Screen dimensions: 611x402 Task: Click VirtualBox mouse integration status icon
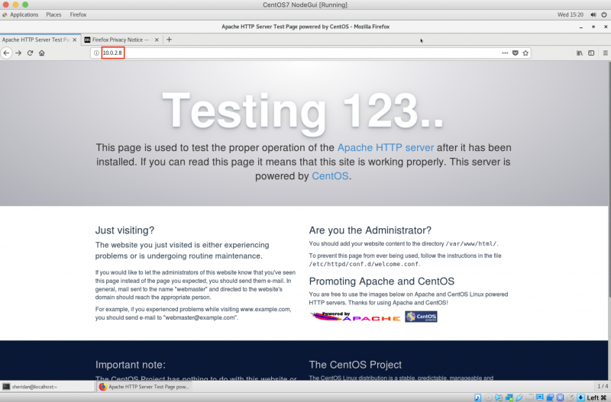pos(571,397)
